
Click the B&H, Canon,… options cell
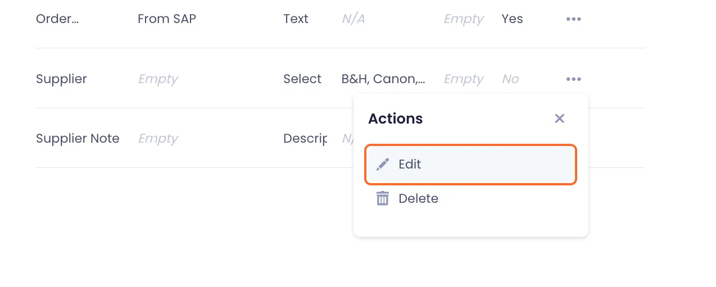click(383, 79)
